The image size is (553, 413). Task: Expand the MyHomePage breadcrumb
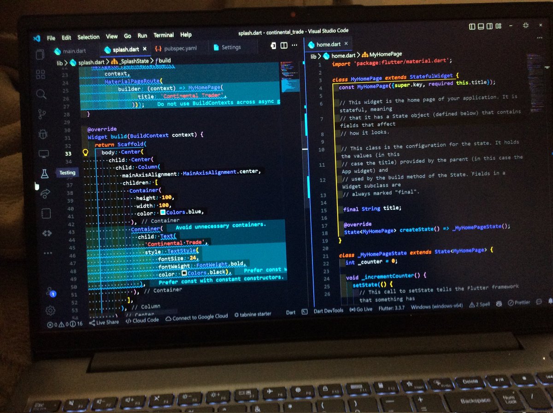tap(382, 54)
